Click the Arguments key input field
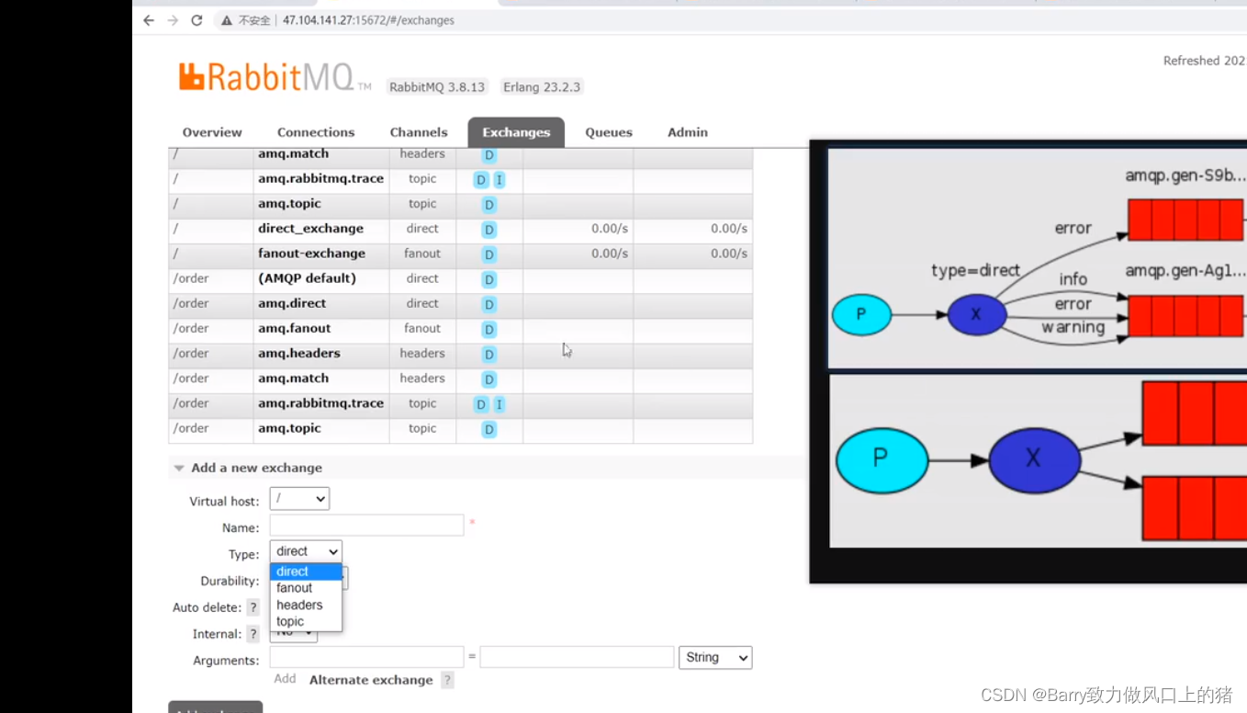 pyautogui.click(x=366, y=656)
